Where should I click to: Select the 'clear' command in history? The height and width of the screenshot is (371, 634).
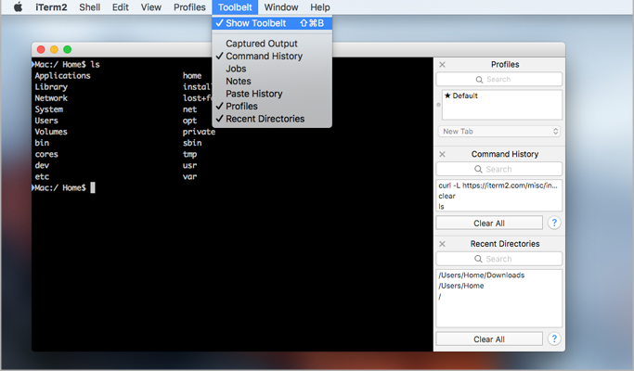pyautogui.click(x=499, y=196)
